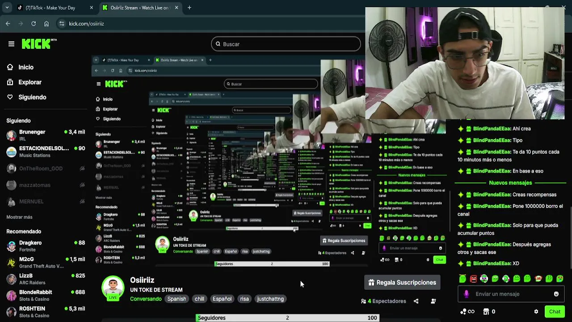Go to Inicio in the sidebar
The height and width of the screenshot is (322, 572).
(26, 67)
